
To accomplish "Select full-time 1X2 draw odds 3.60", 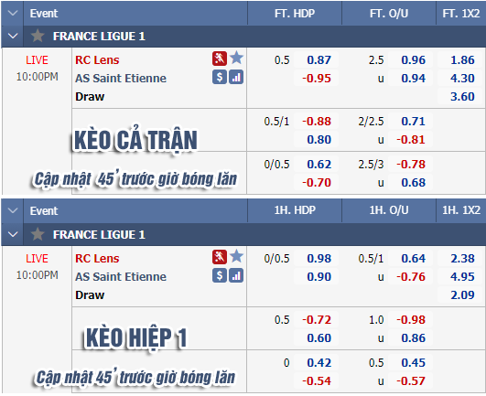I will pos(462,97).
